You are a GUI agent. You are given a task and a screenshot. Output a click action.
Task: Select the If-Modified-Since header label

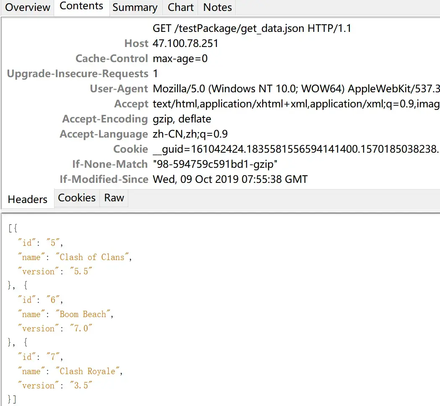click(x=104, y=179)
